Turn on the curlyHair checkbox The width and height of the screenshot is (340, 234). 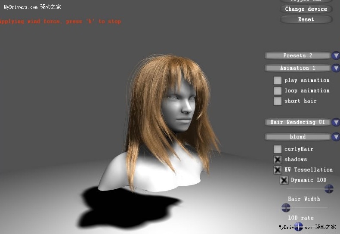[278, 149]
